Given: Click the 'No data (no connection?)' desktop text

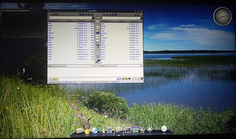Looking at the screenshot, I should [17, 11].
